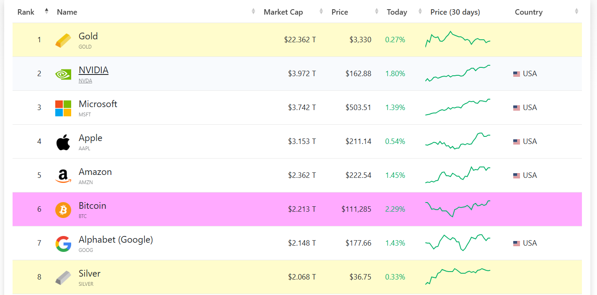The image size is (597, 295).
Task: Click the USA country text for Apple
Action: [x=530, y=141]
